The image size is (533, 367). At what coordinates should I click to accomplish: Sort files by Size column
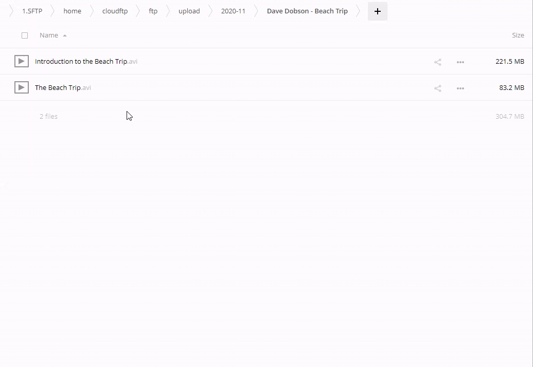tap(518, 35)
